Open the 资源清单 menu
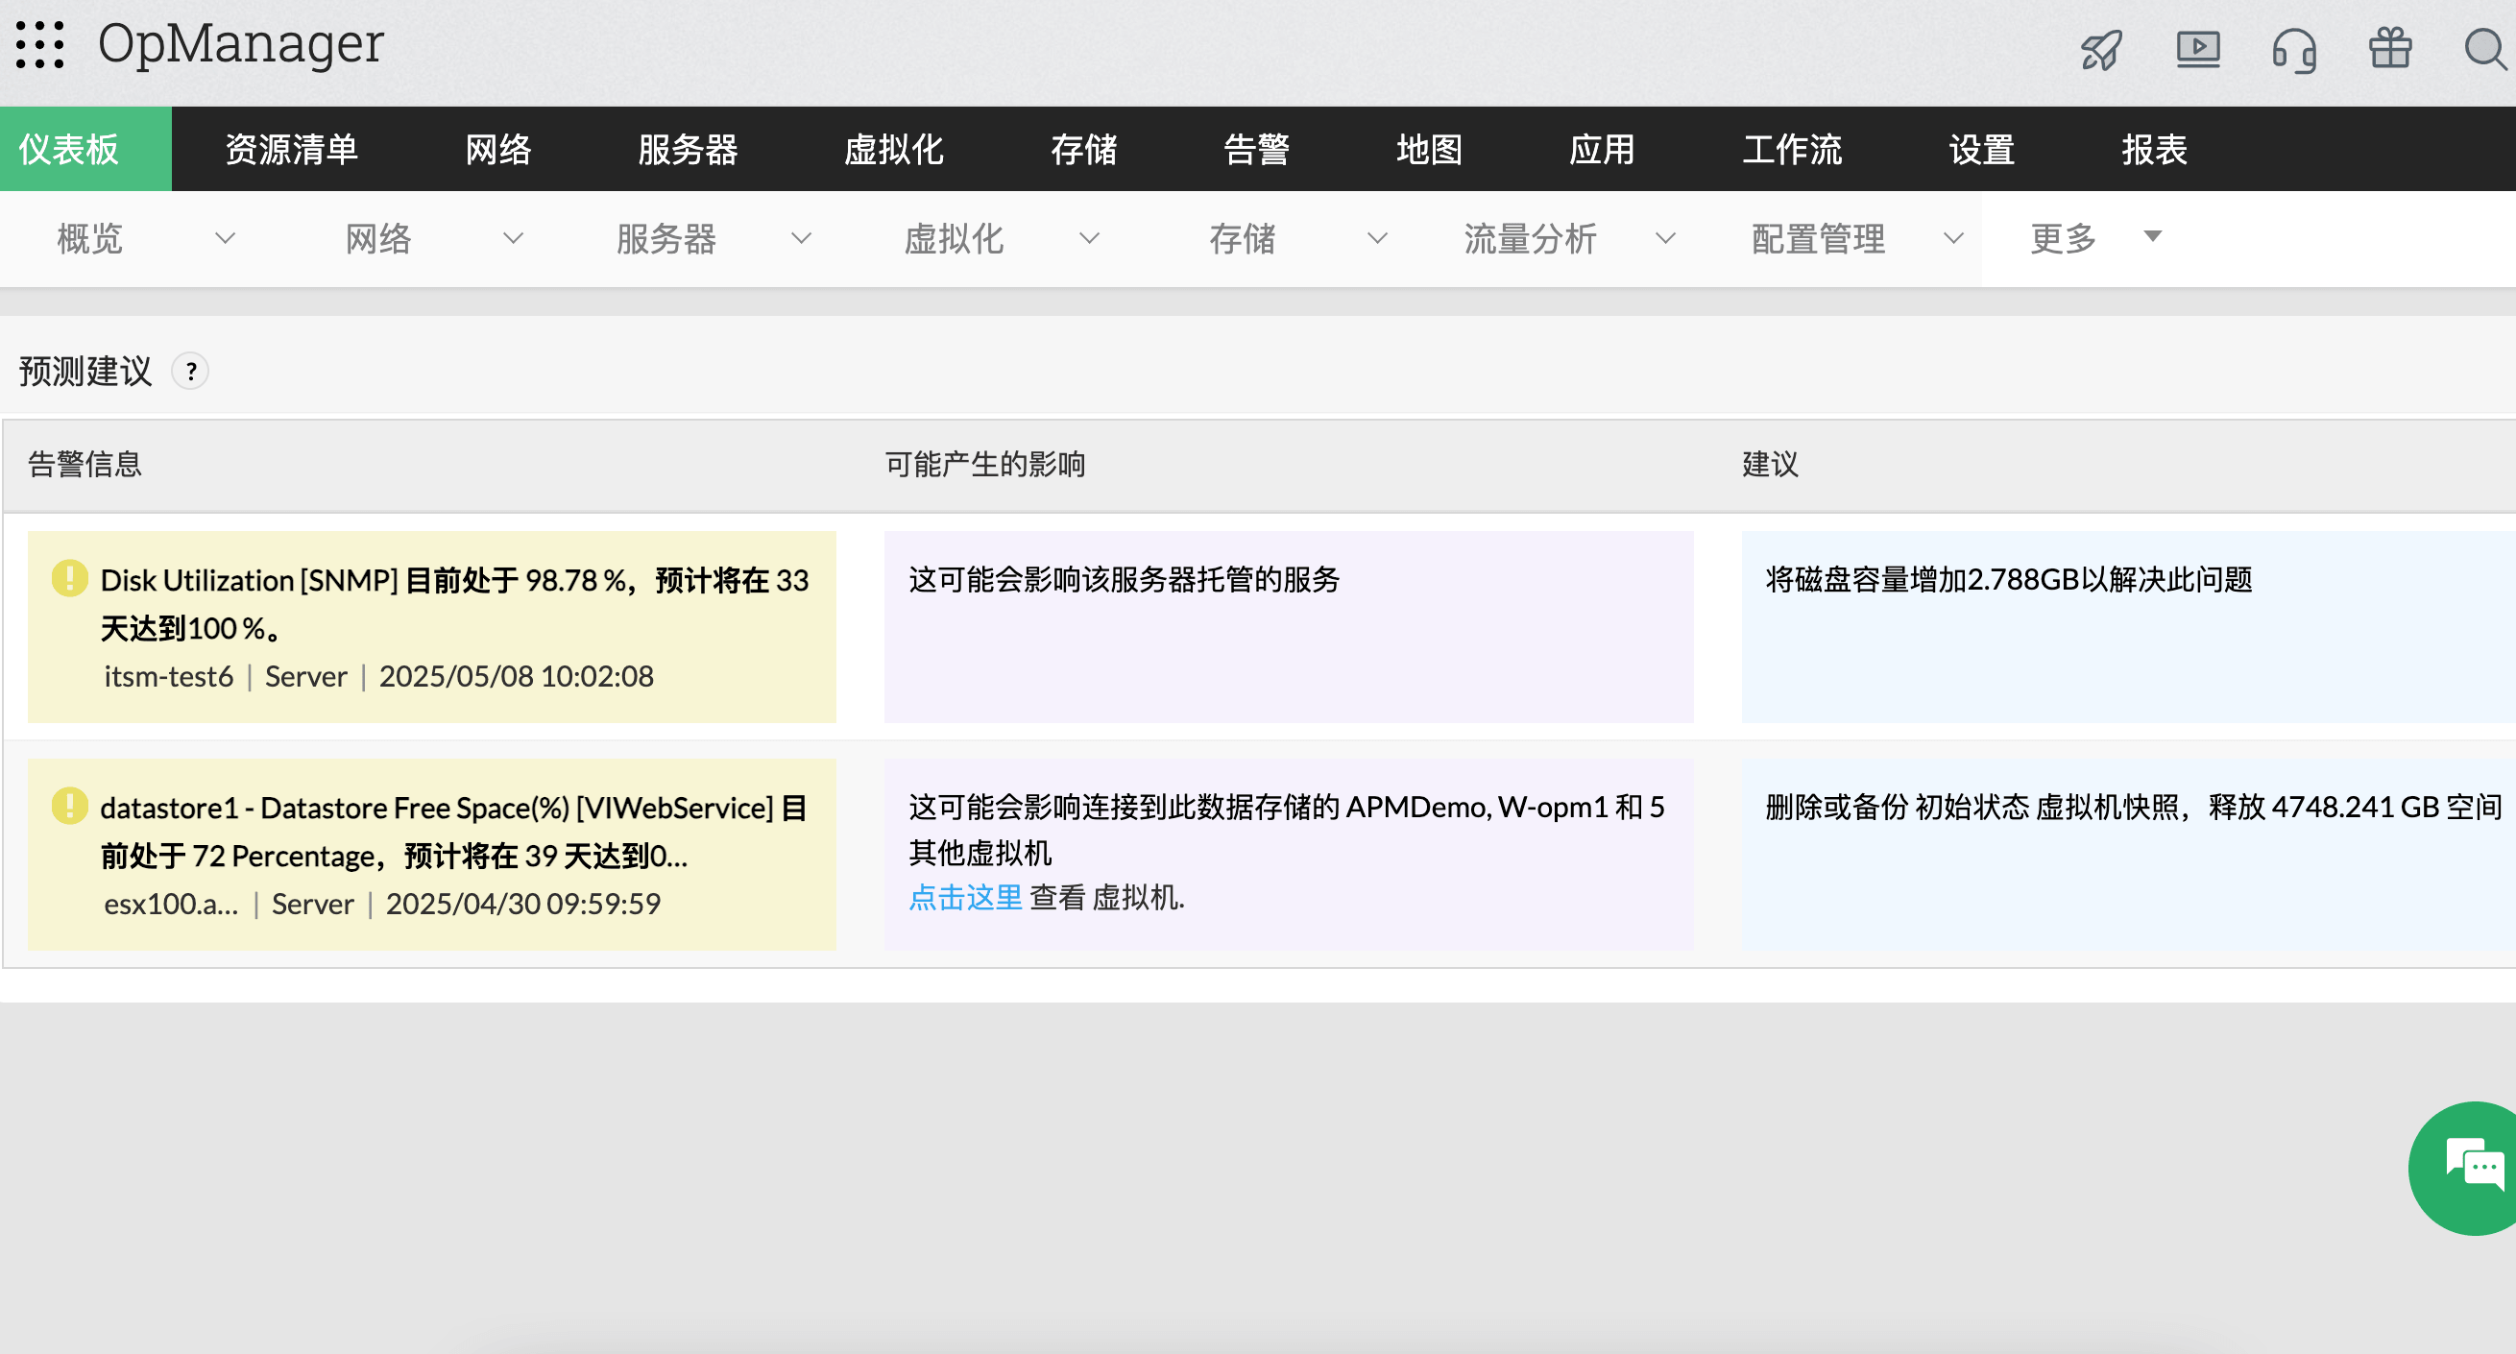Screen dimensions: 2516x1354 click(292, 149)
